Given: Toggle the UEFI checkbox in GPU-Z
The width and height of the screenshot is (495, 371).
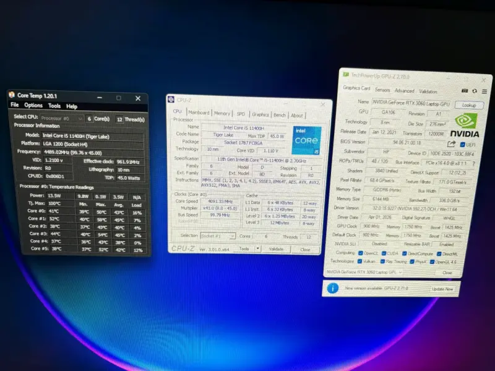Looking at the screenshot, I should (462, 145).
